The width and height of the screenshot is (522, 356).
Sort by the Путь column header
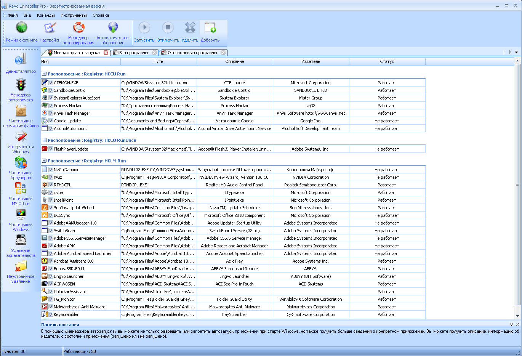[x=159, y=61]
